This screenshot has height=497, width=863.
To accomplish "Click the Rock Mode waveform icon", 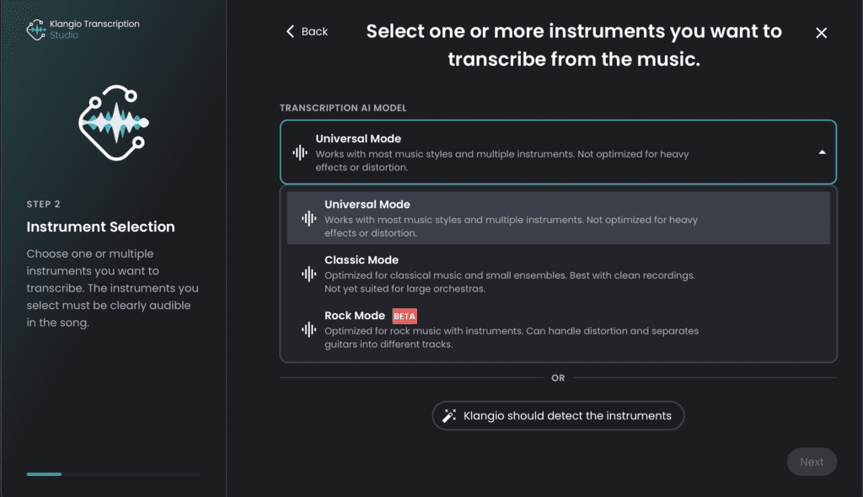I will [x=309, y=329].
